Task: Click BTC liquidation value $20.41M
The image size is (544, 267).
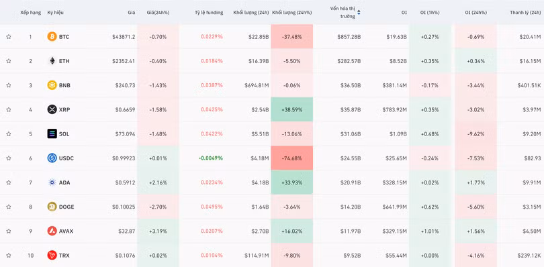Action: [531, 36]
